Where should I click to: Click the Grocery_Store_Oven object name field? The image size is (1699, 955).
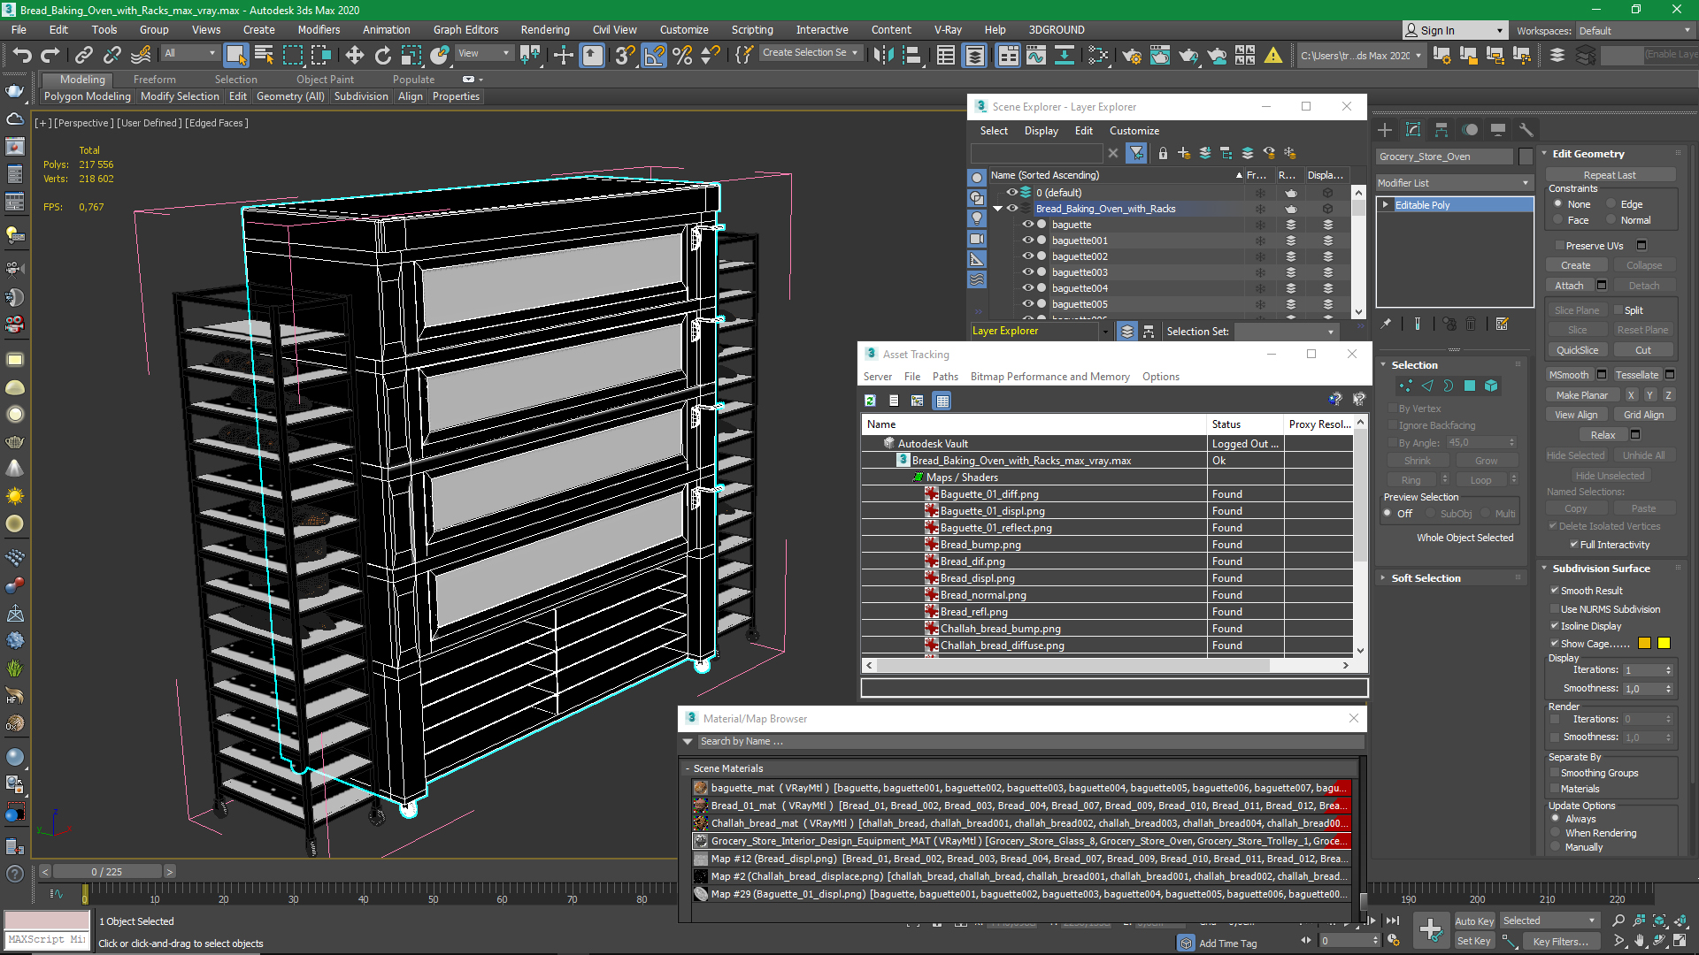(1444, 157)
